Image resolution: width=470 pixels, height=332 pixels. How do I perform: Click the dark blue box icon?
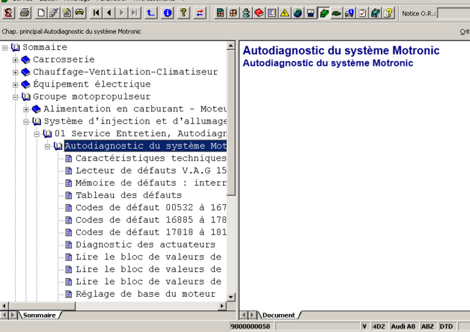coord(310,13)
